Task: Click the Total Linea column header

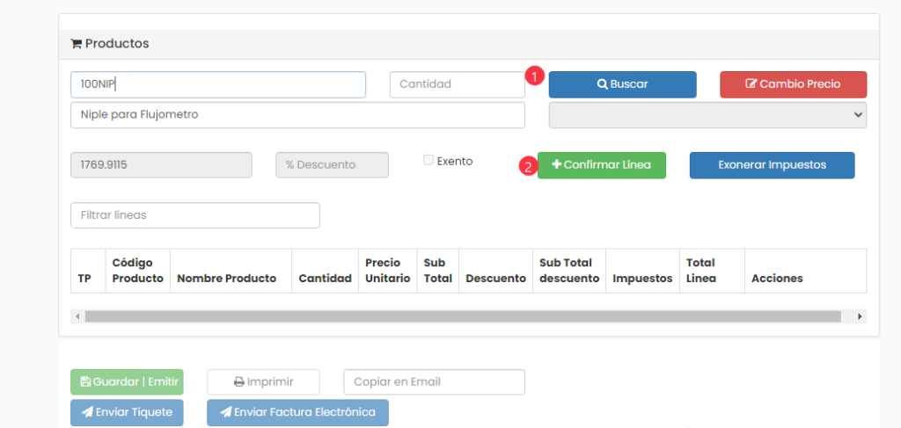Action: (713, 271)
